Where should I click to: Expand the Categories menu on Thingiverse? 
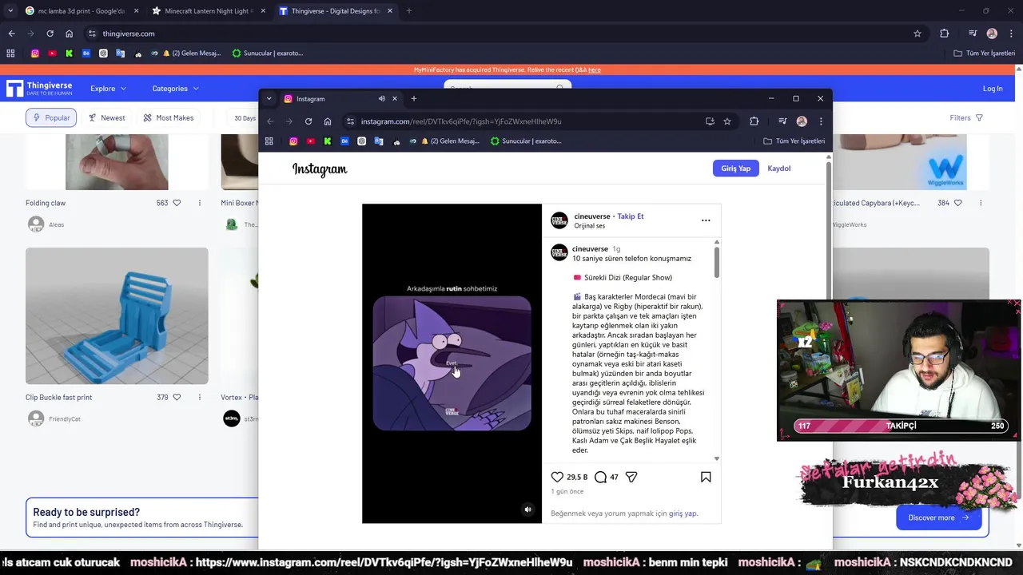coord(175,89)
